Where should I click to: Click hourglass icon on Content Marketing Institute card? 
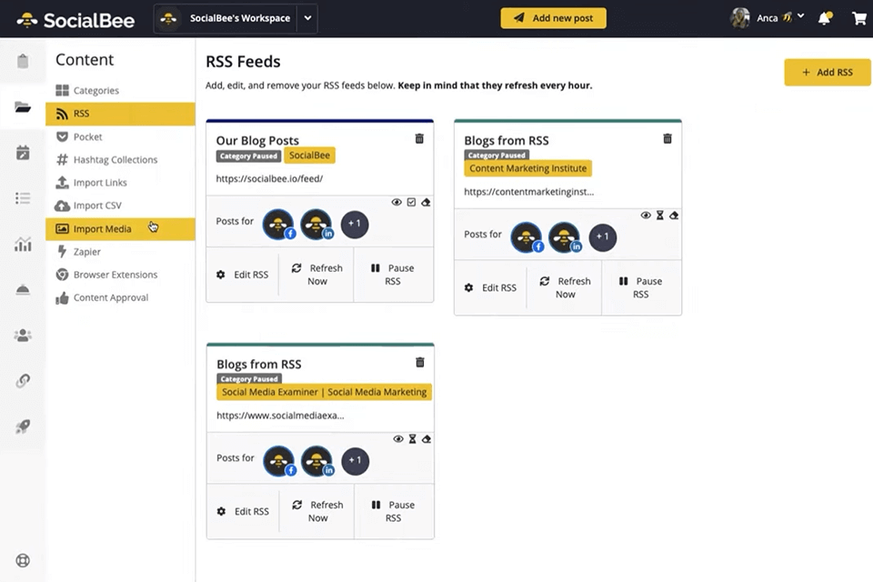point(660,215)
